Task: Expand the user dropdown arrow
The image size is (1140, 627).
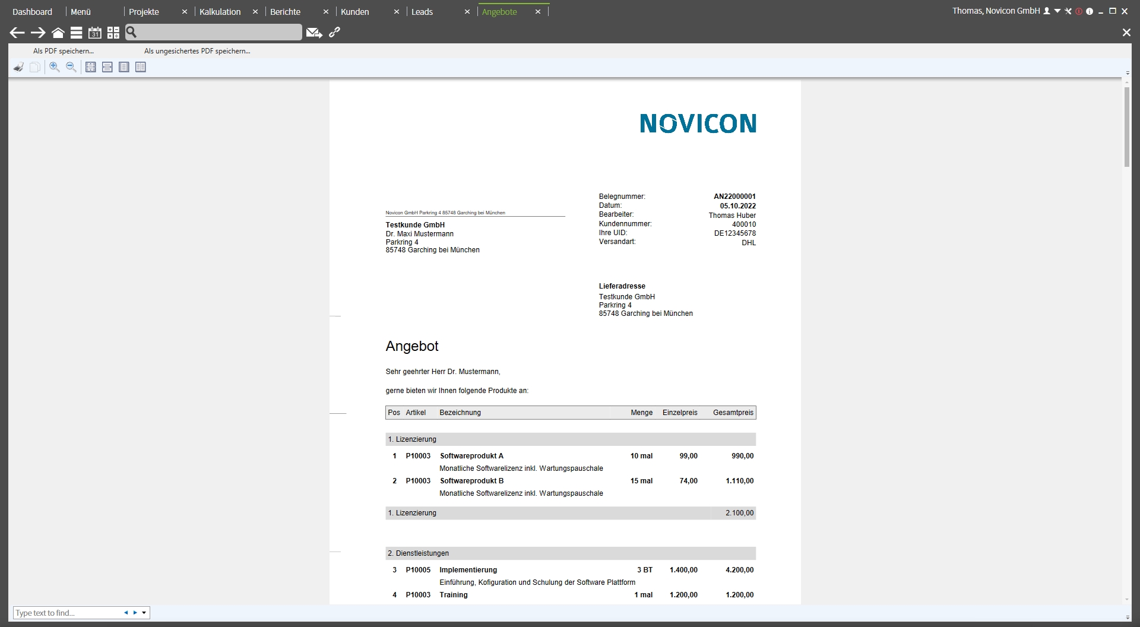Action: [x=1057, y=11]
